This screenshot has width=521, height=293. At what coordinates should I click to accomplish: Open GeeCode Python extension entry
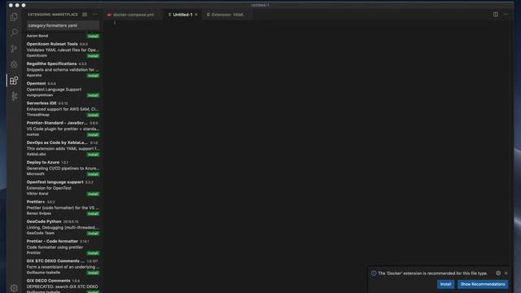click(63, 227)
